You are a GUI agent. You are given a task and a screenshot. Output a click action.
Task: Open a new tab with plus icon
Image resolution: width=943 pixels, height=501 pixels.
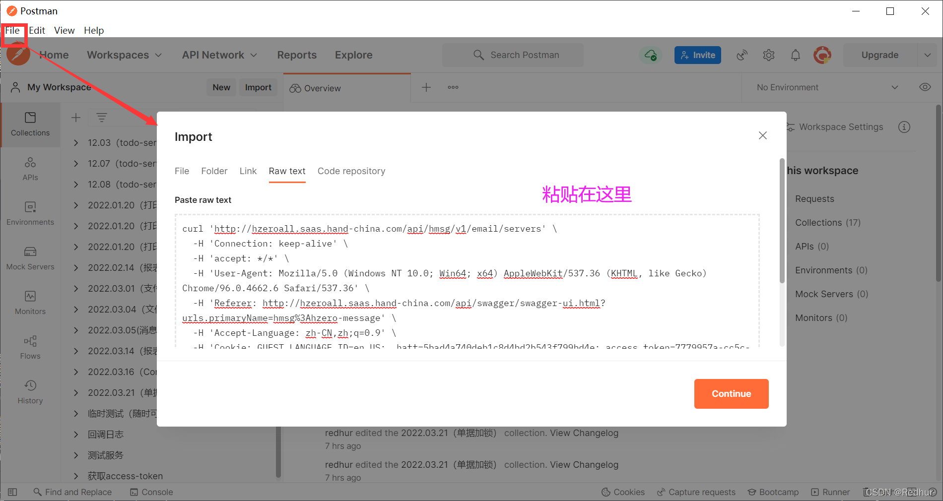point(426,87)
